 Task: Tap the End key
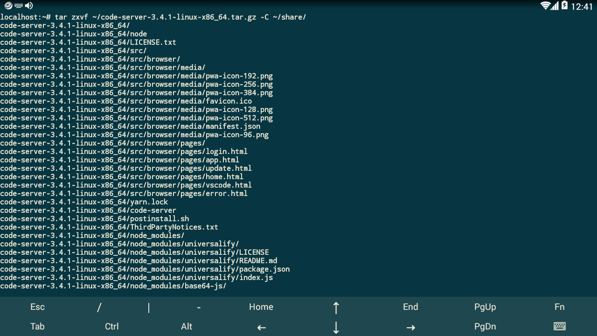pyautogui.click(x=410, y=307)
